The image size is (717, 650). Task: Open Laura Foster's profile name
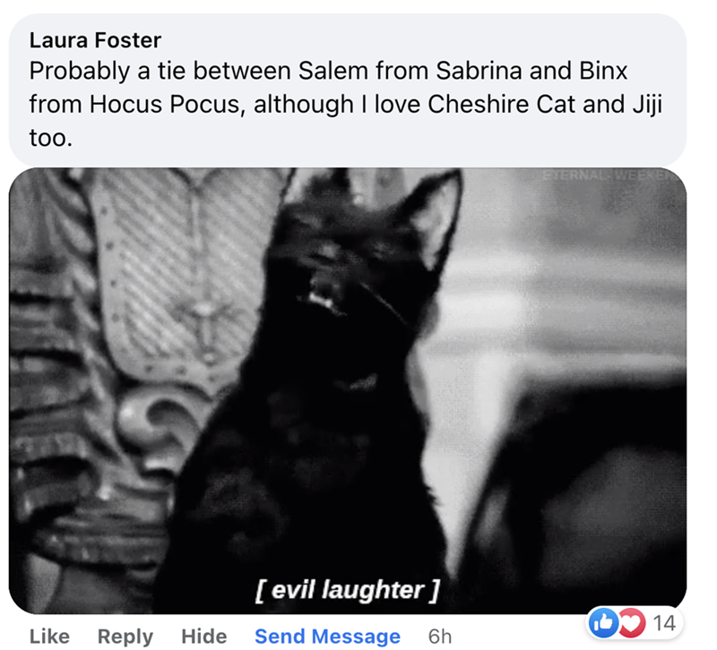point(95,40)
